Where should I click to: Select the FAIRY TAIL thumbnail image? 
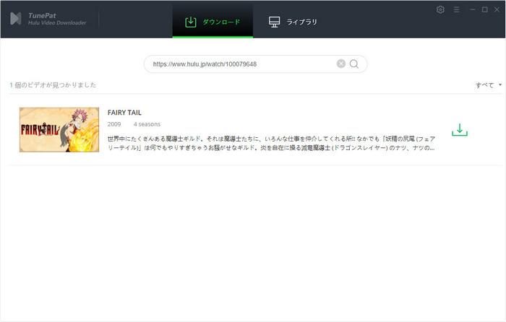point(59,129)
